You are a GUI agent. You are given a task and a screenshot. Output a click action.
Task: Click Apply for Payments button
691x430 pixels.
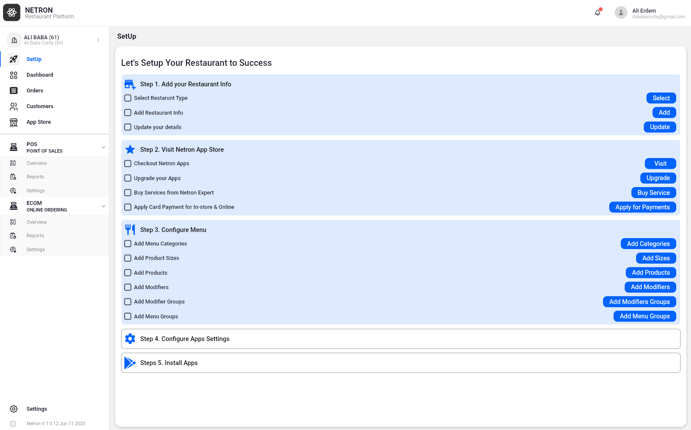tap(642, 207)
